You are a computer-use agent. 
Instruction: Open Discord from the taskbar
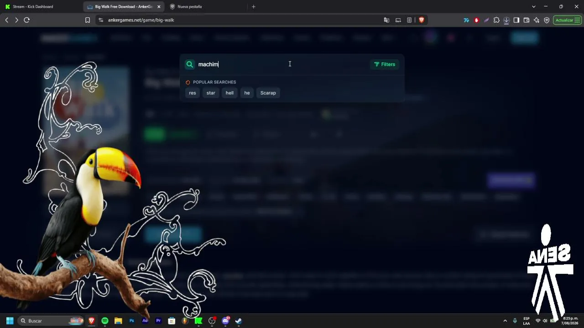coord(225,321)
